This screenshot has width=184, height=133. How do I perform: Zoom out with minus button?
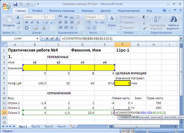pyautogui.click(x=148, y=131)
